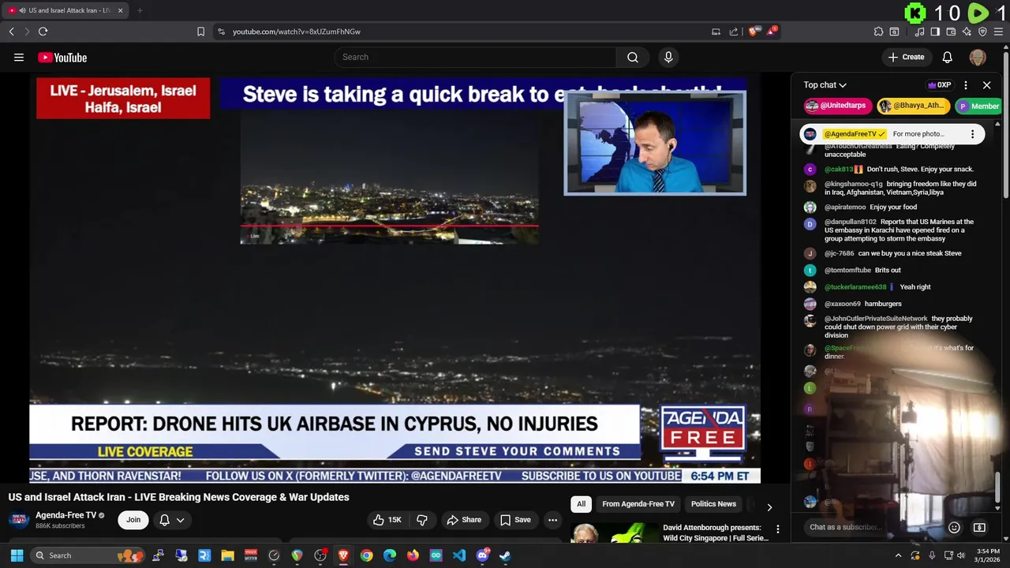Like the video with thumbs up

pos(388,520)
